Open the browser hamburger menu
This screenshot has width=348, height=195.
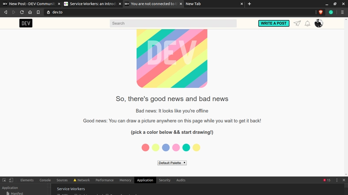pyautogui.click(x=342, y=12)
